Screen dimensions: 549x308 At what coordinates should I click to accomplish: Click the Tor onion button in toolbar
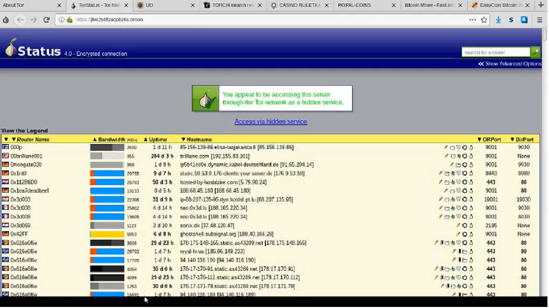tap(6, 20)
